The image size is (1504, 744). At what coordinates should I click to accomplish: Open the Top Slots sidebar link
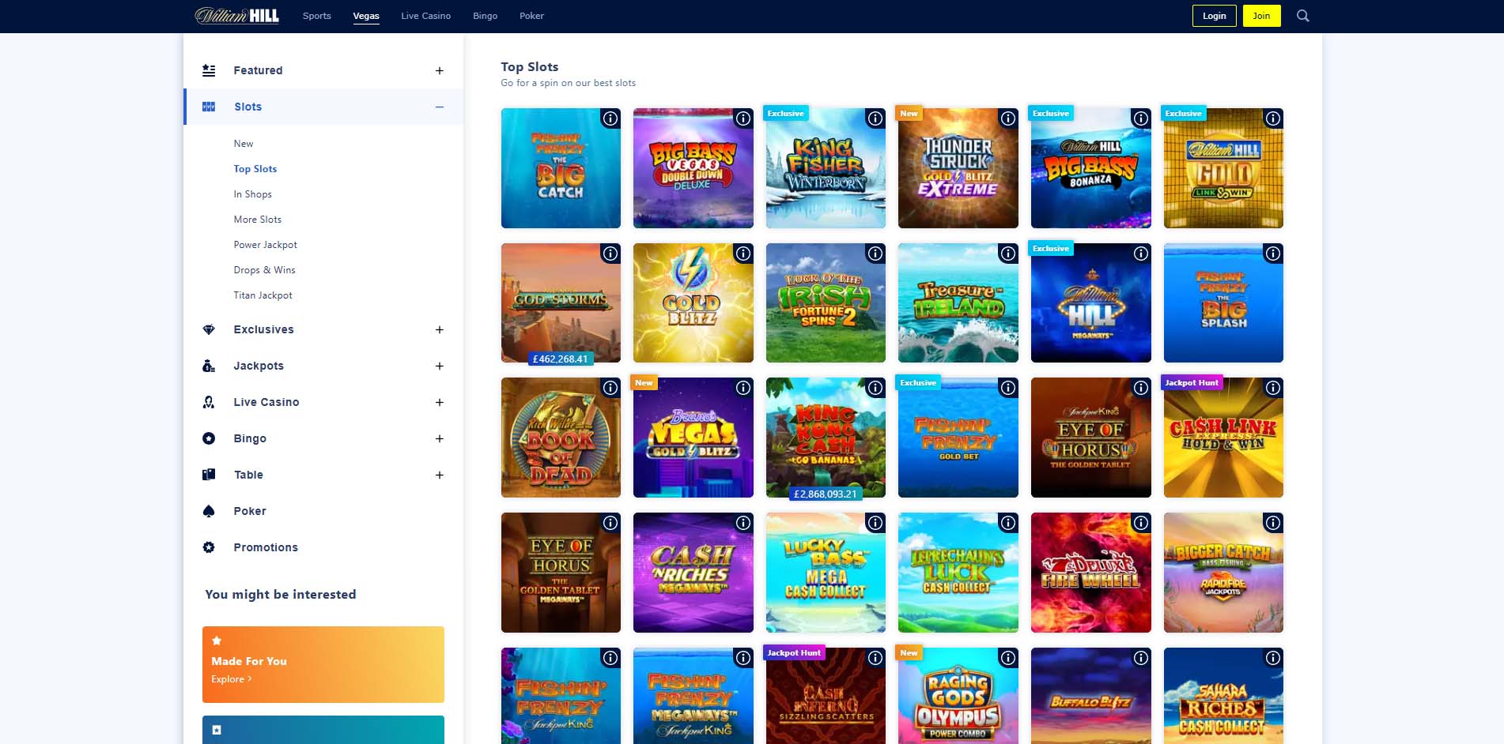point(255,168)
